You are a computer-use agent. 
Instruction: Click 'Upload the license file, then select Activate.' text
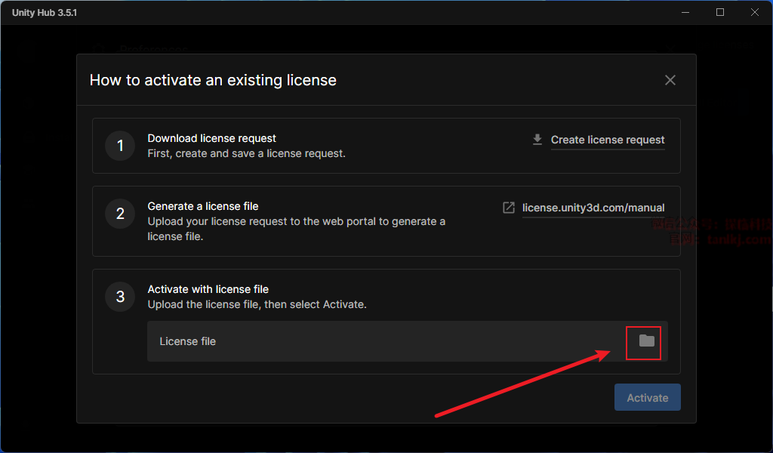pos(257,304)
